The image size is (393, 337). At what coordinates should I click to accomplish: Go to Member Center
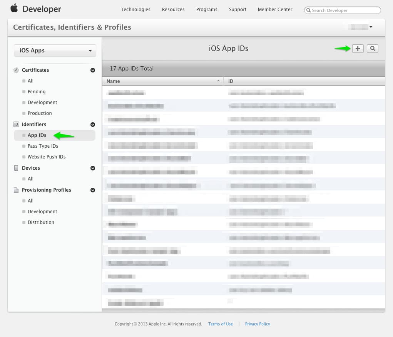pos(275,10)
